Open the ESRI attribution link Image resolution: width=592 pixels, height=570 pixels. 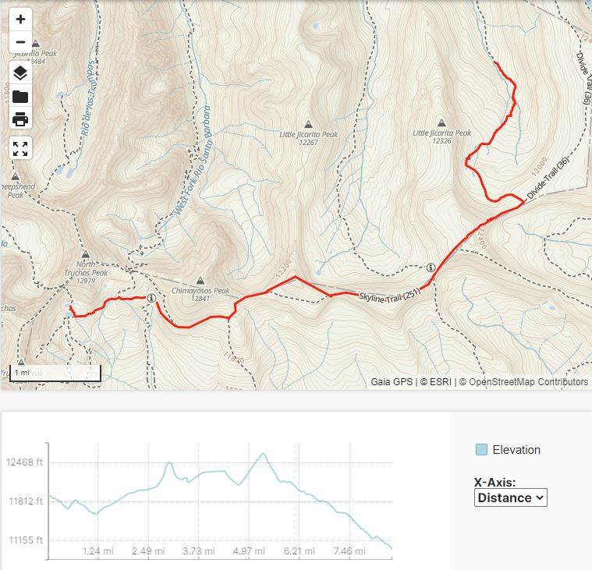pos(441,382)
